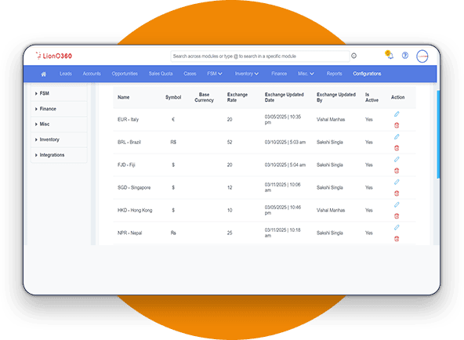Image resolution: width=464 pixels, height=340 pixels.
Task: Click the EUR - Italy name cell
Action: (x=128, y=119)
